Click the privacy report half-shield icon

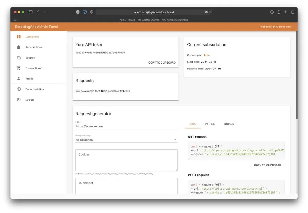(91, 12)
